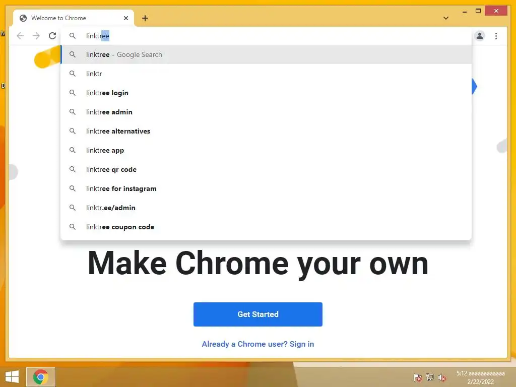Choose 'linktree alternatives' suggestion
The width and height of the screenshot is (516, 387).
pos(266,131)
